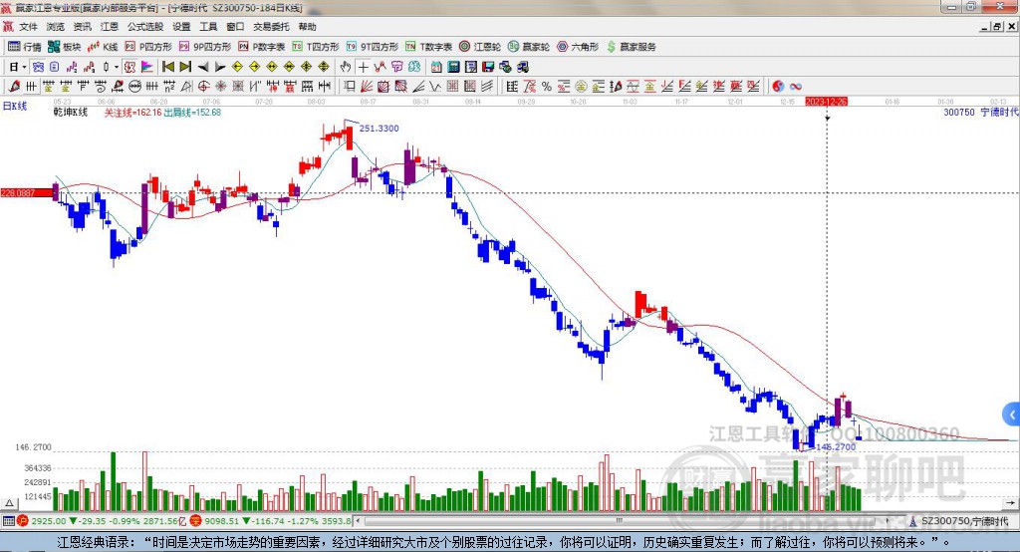Click the percent sign tool icon
The image size is (1020, 552).
click(x=547, y=86)
